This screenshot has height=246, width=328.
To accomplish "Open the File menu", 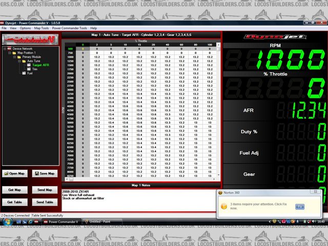I will click(4, 28).
